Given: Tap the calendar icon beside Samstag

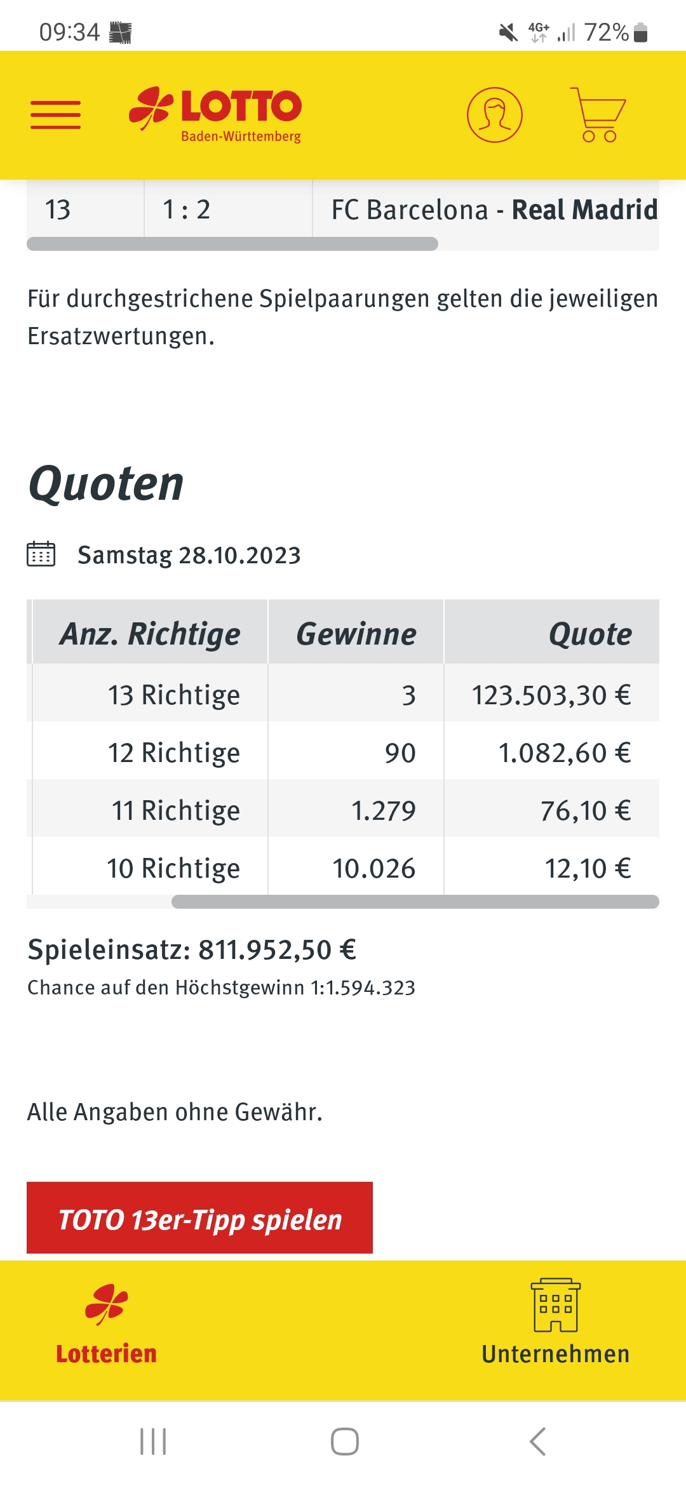Looking at the screenshot, I should tap(41, 554).
